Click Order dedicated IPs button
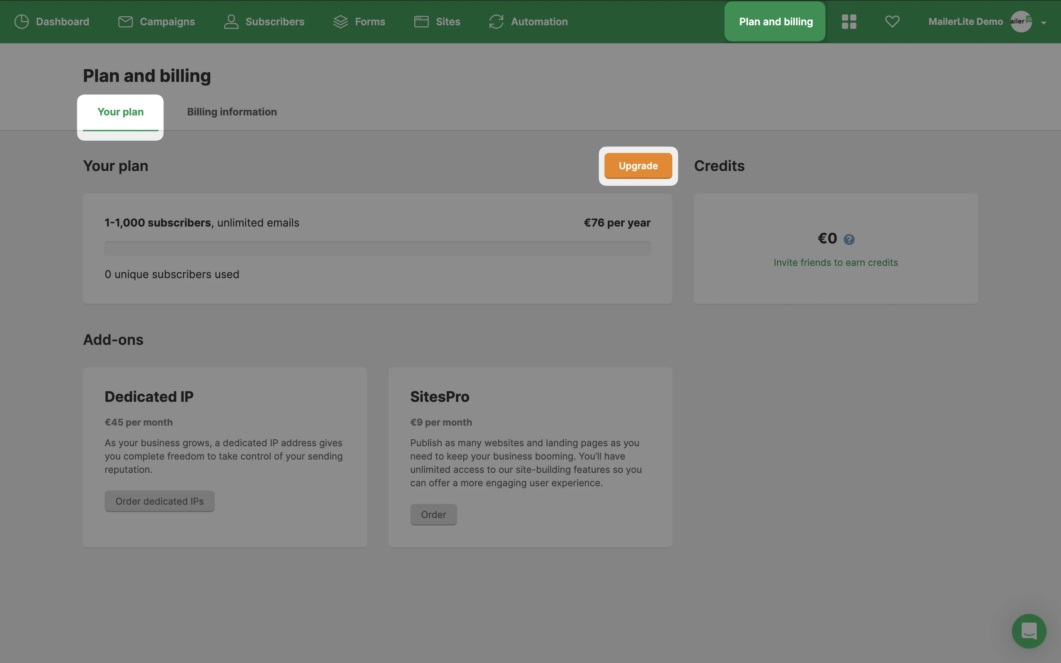1061x663 pixels. tap(159, 501)
